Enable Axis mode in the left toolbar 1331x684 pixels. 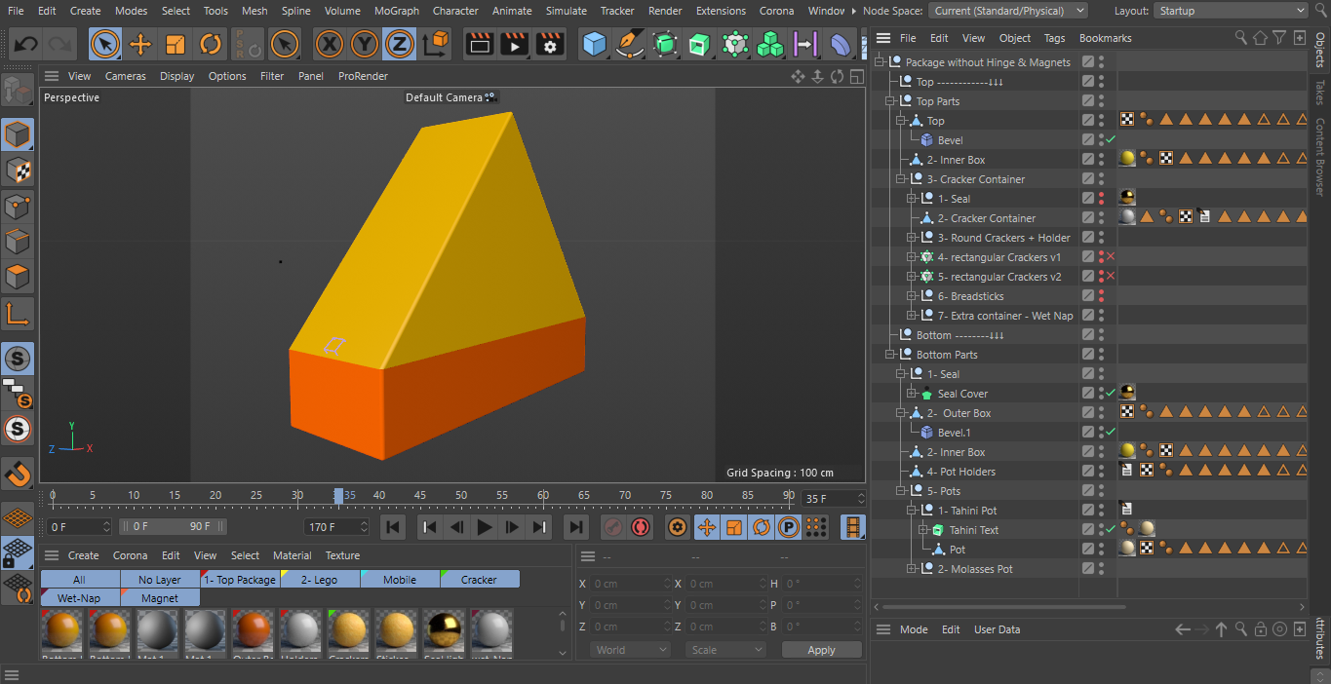click(18, 313)
